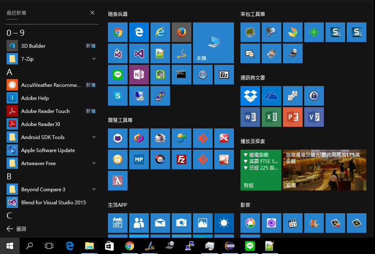Open the Calendar tile under 生活APP
The width and height of the screenshot is (375, 254).
118,223
